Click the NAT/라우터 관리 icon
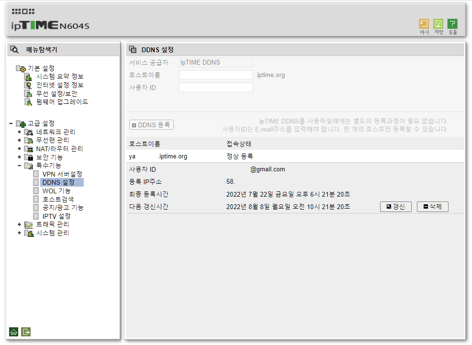Screen dimensions: 472x345 tap(29, 149)
